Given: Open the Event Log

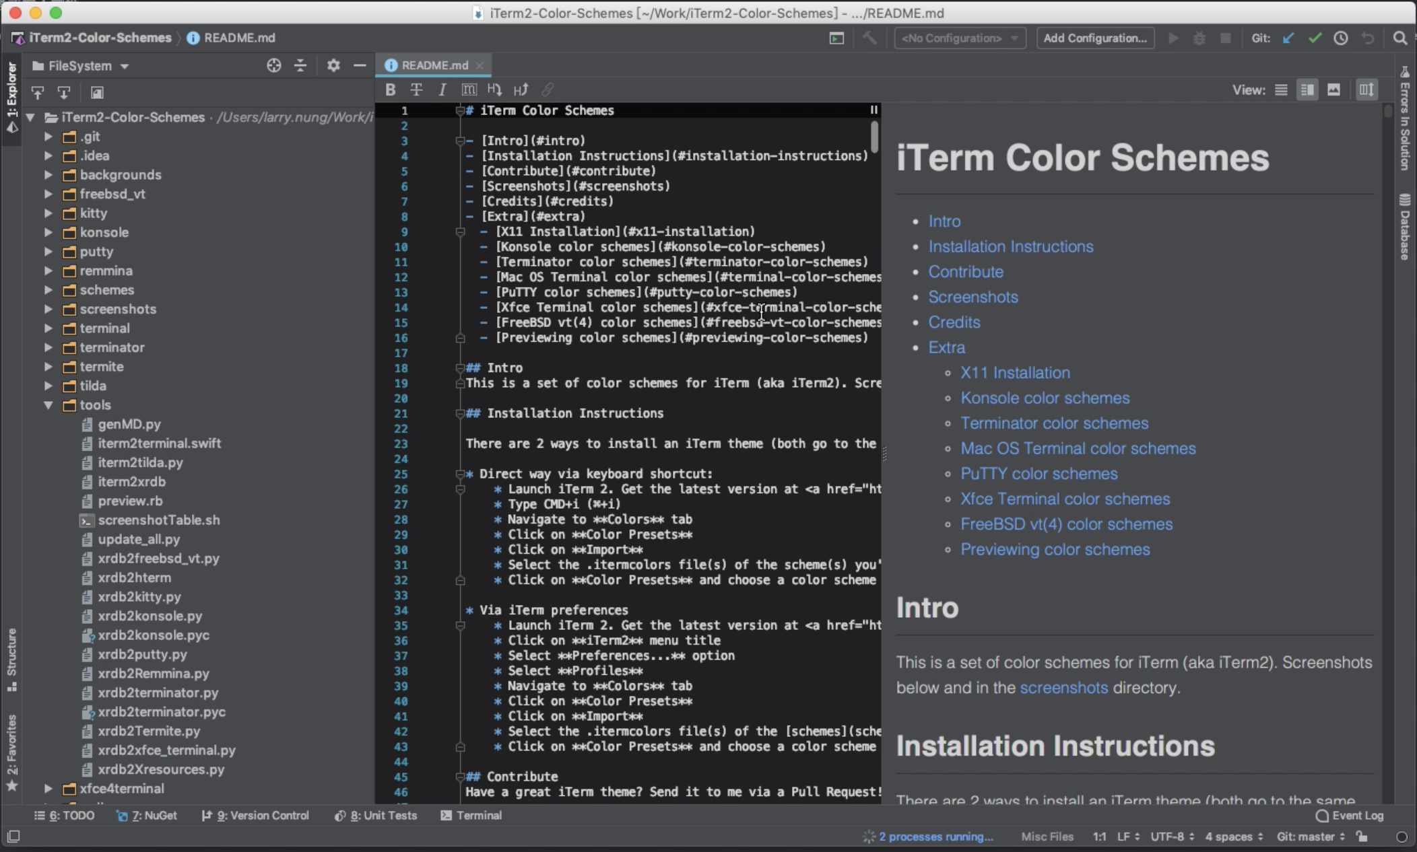Looking at the screenshot, I should (1350, 816).
